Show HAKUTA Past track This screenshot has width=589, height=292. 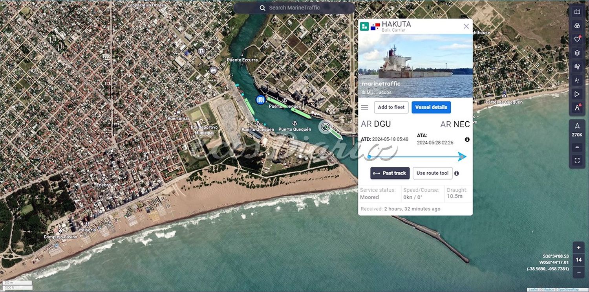pyautogui.click(x=390, y=173)
